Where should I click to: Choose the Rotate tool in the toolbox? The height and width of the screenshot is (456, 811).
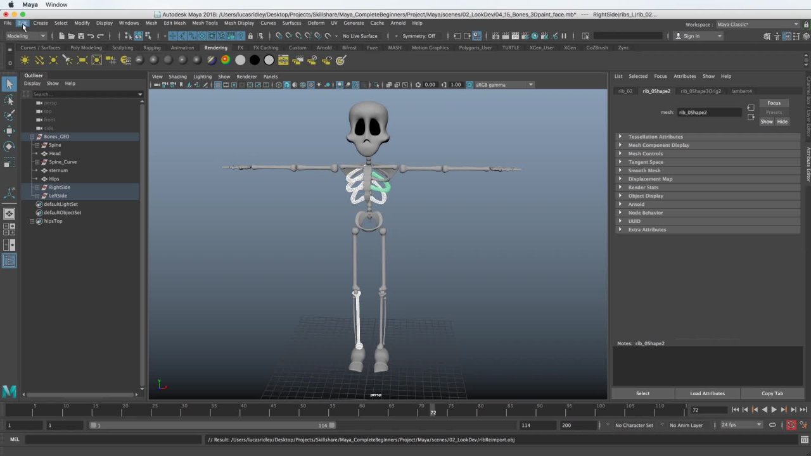[9, 146]
